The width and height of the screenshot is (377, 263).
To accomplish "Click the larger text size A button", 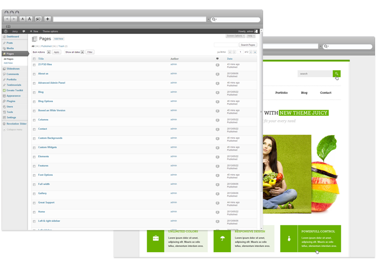I will point(29,19).
